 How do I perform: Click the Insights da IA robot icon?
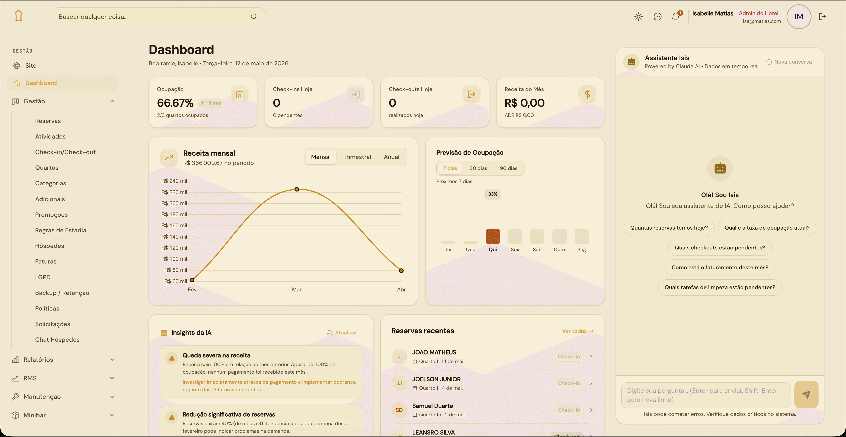[x=164, y=333]
